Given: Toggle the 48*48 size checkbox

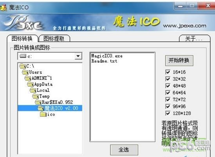Looking at the screenshot, I should coord(168,86).
